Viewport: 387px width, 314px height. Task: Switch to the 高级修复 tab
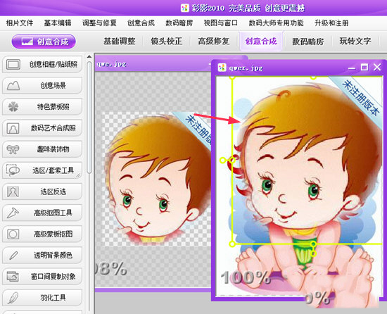[214, 42]
